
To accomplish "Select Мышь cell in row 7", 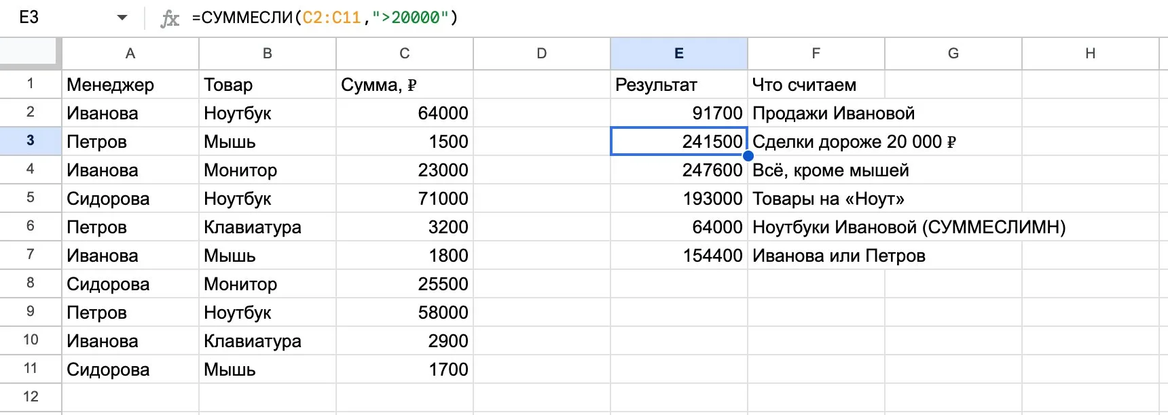I will click(x=268, y=256).
